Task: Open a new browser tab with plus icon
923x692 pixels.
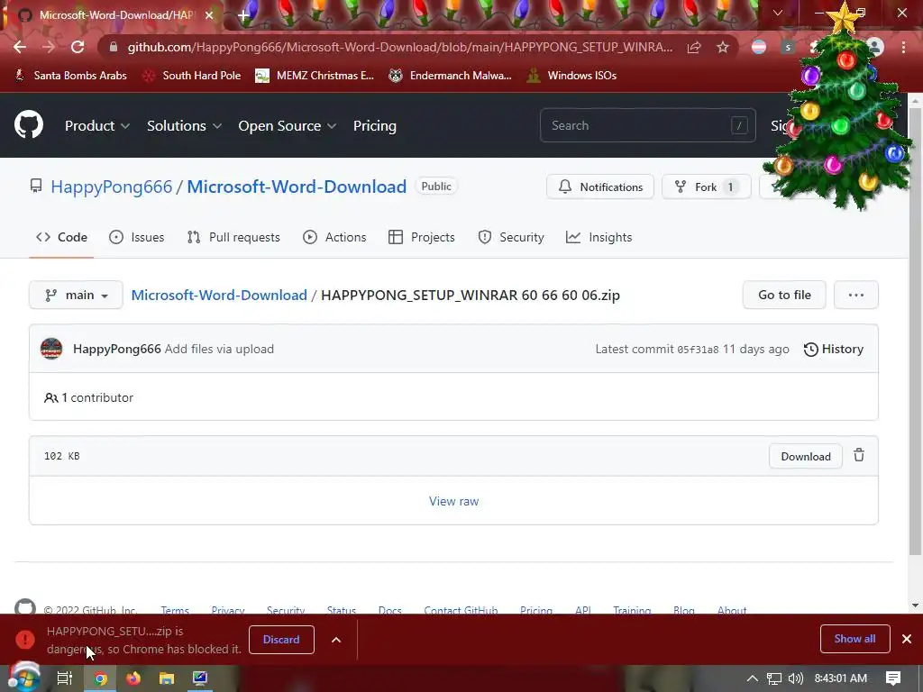Action: coord(243,15)
